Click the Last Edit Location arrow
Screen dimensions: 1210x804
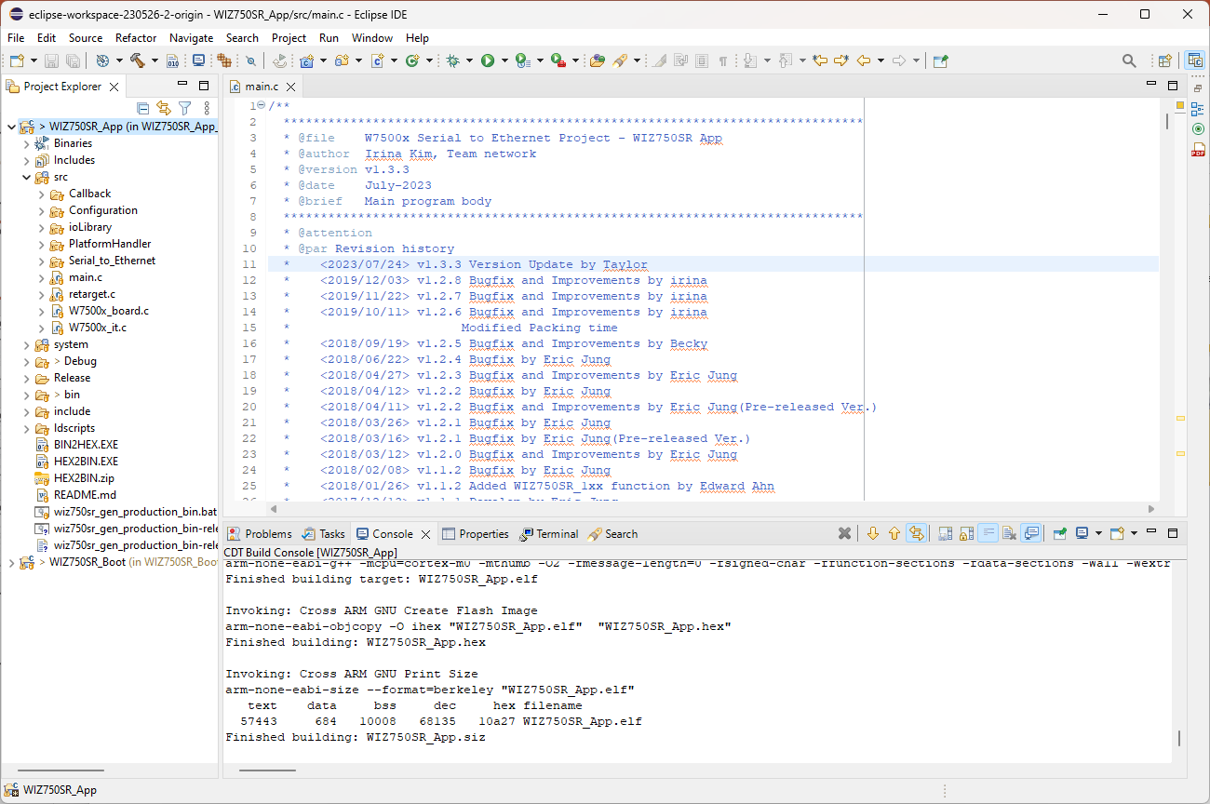pos(820,60)
